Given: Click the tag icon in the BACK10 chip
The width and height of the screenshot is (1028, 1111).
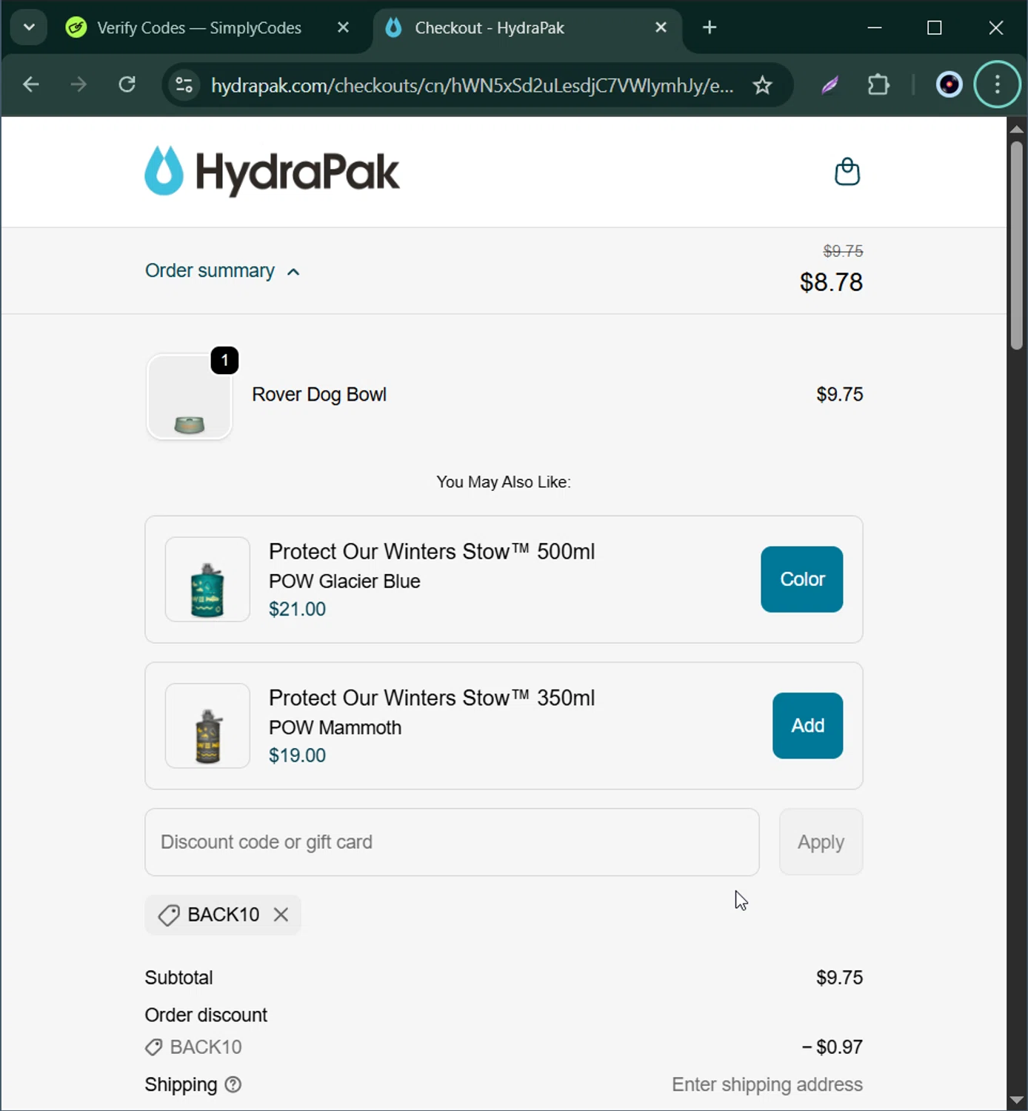Looking at the screenshot, I should pos(169,915).
